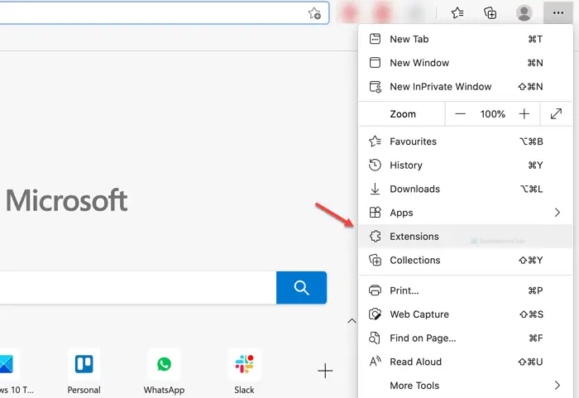The width and height of the screenshot is (579, 398).
Task: Click into the page search box
Action: click(x=136, y=287)
